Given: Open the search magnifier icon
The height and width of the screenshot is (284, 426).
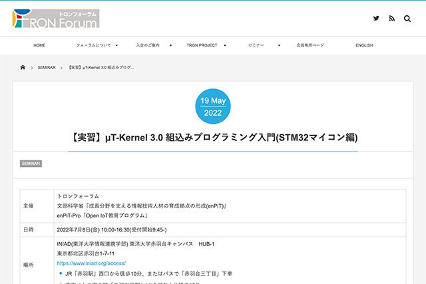Looking at the screenshot, I should [x=407, y=19].
